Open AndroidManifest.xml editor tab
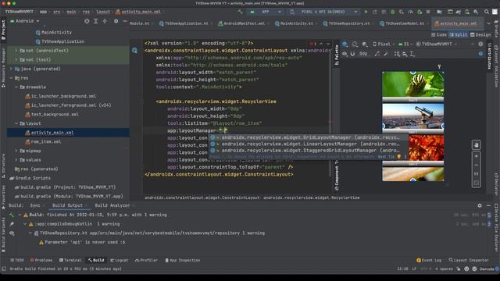 pyautogui.click(x=241, y=23)
